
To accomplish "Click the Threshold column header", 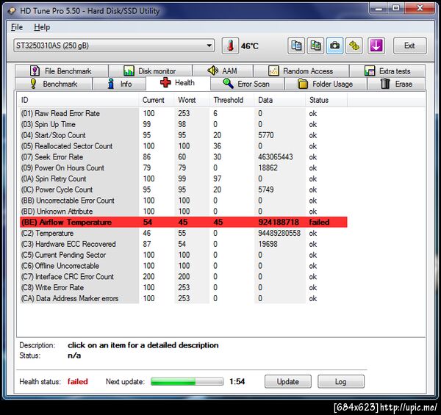I will point(232,100).
